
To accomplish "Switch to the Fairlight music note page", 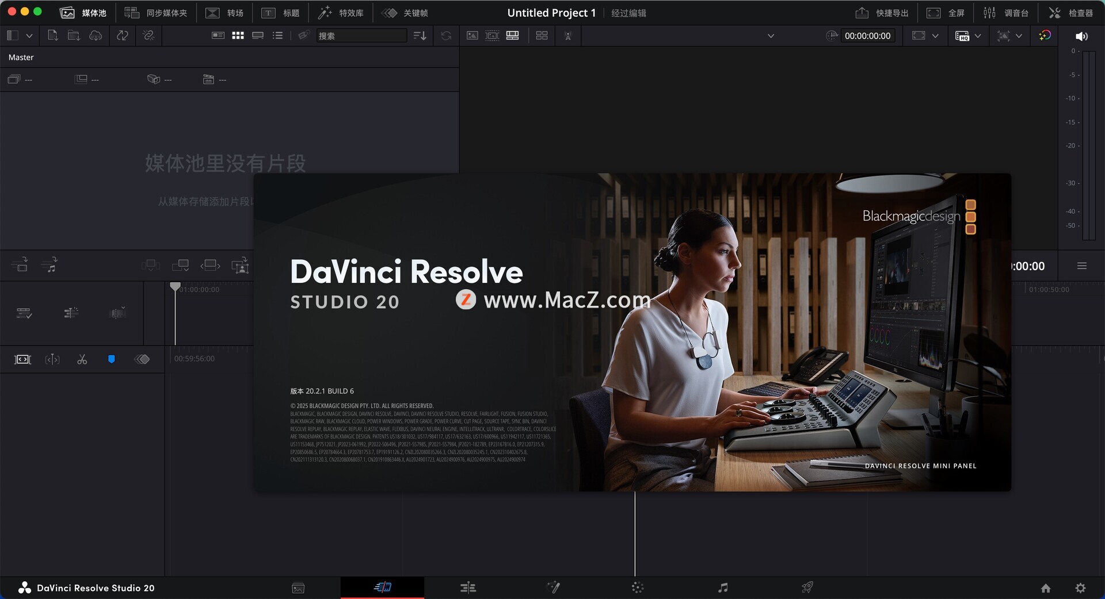I will (723, 587).
